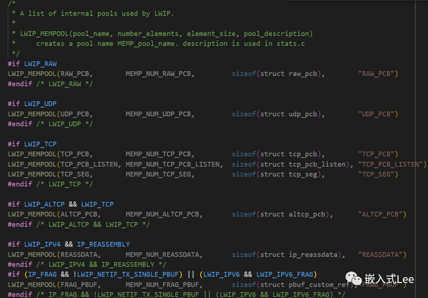Image resolution: width=428 pixels, height=298 pixels.
Task: Click 'LWIP_ALTCP' in the '#if LWIP_ALTCP && LWIP_TCP' line
Action: pyautogui.click(x=44, y=204)
